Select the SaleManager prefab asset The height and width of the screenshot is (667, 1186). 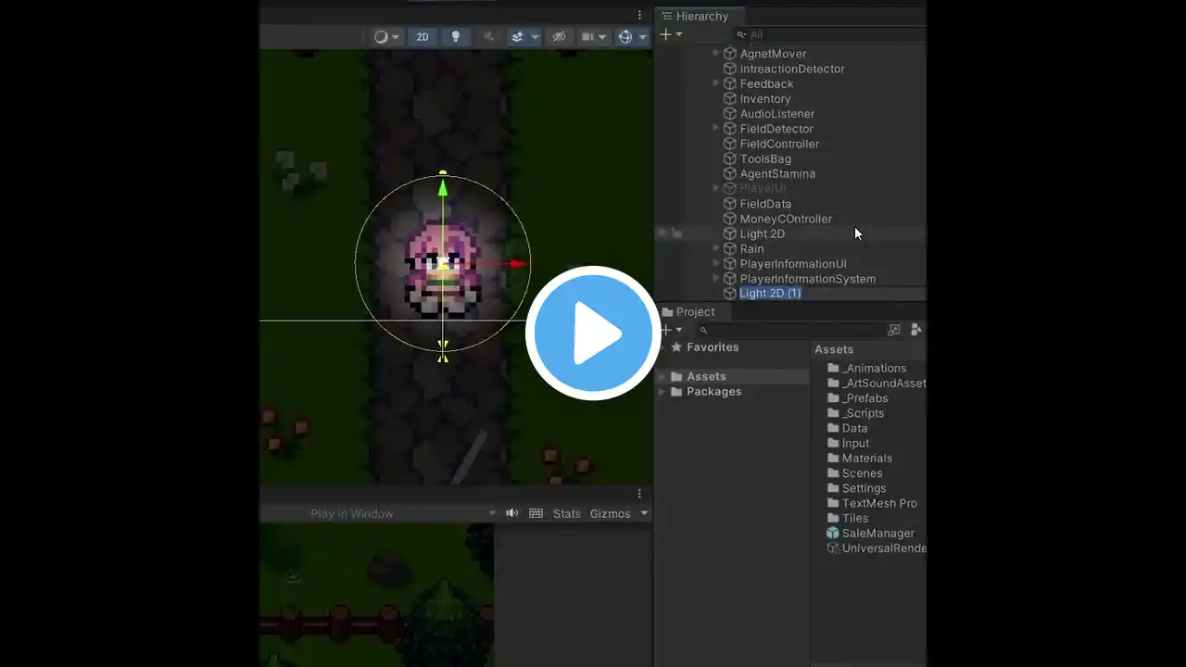point(871,534)
